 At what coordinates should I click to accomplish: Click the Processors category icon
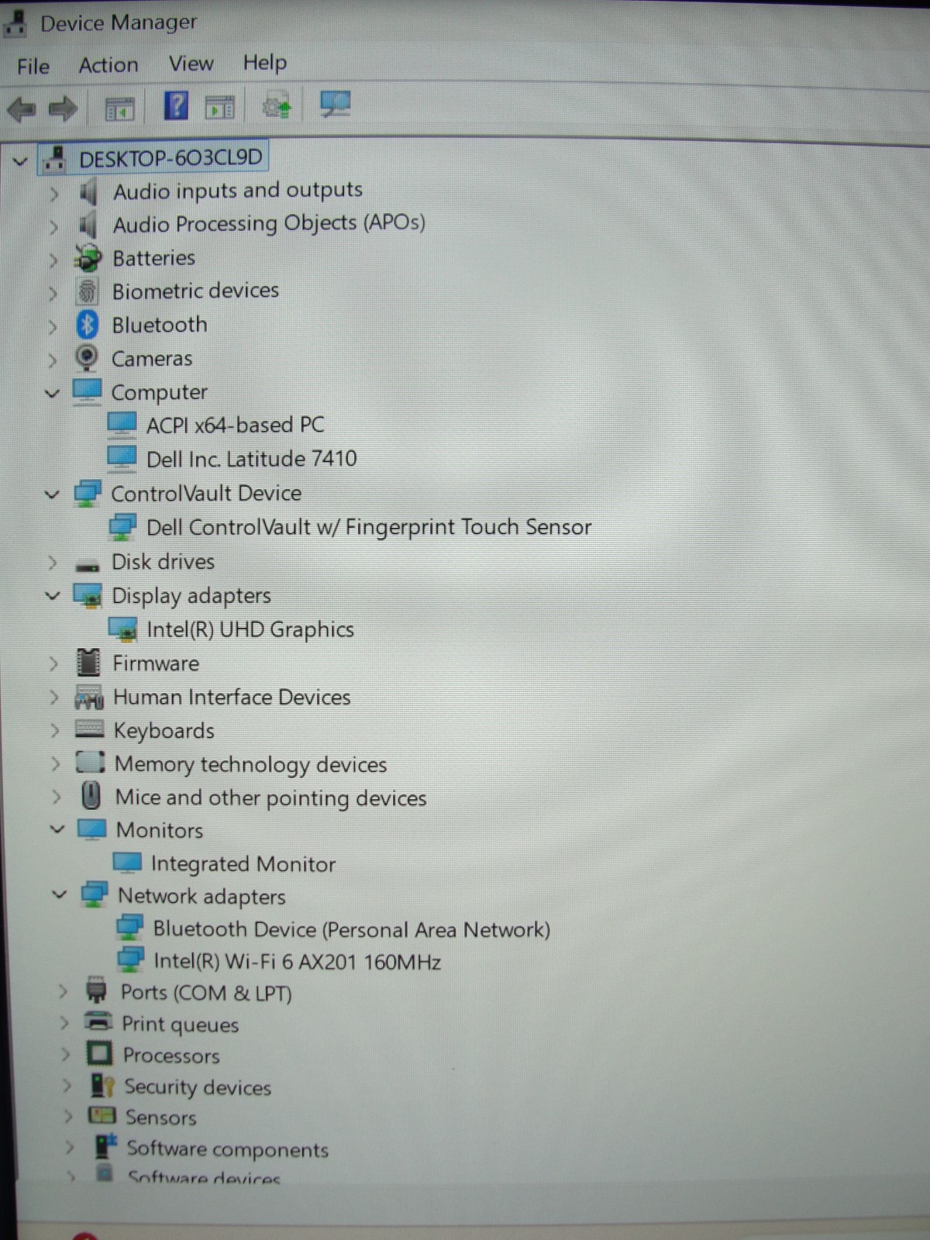pyautogui.click(x=99, y=1053)
